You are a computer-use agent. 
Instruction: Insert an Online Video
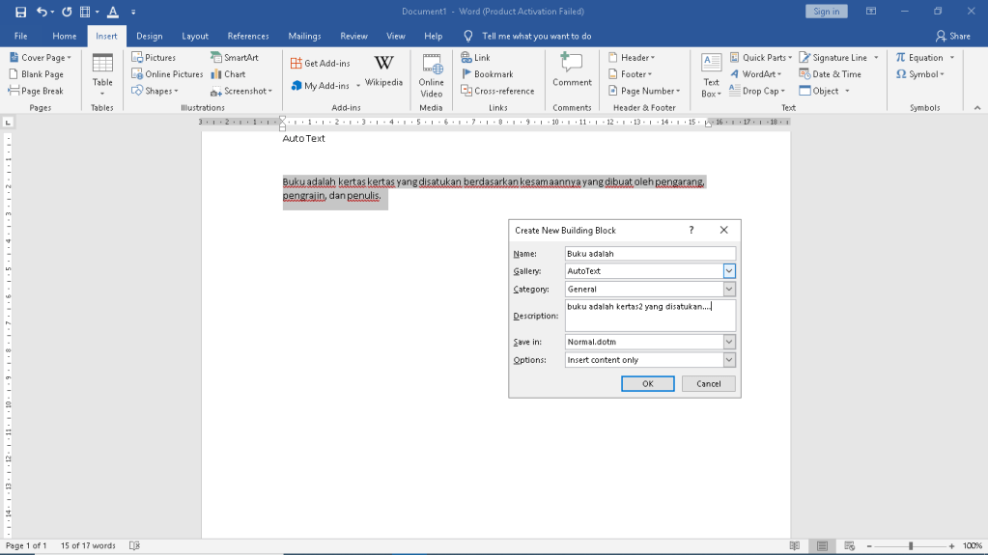click(431, 73)
